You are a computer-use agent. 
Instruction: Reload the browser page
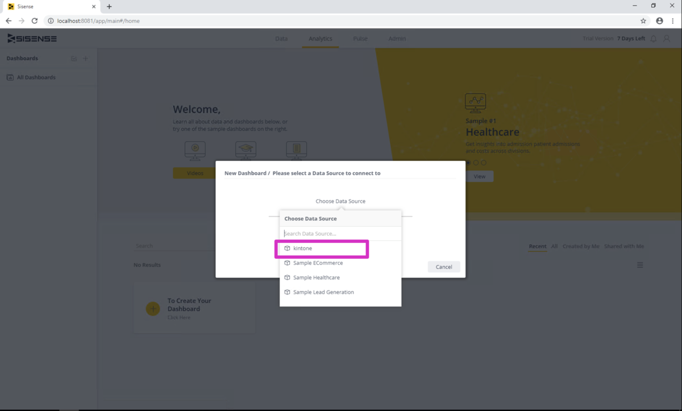(x=34, y=21)
